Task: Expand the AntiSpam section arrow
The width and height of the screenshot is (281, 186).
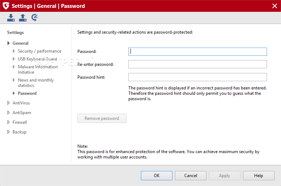Action: coord(9,112)
